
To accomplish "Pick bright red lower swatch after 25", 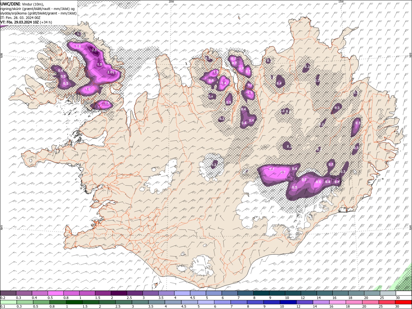I will click(403, 302).
